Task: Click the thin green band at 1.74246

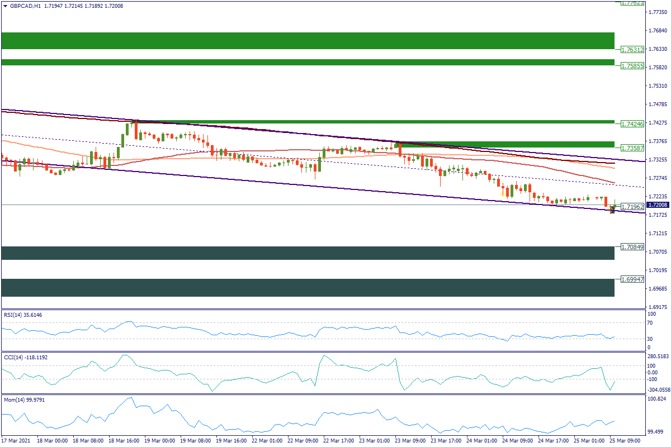Action: click(x=308, y=121)
